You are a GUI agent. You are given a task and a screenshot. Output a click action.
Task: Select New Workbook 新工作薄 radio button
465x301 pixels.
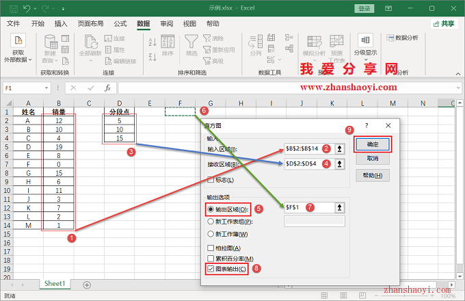[211, 234]
